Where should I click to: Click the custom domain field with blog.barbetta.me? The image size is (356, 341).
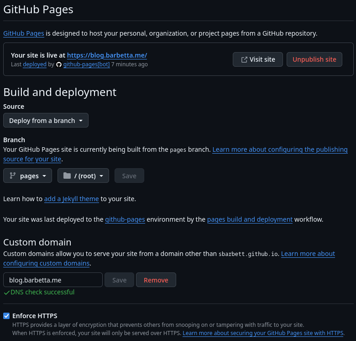tap(53, 280)
